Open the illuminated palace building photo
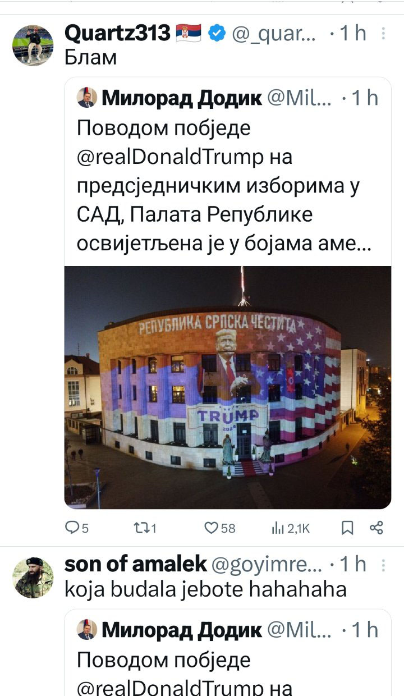 (227, 387)
